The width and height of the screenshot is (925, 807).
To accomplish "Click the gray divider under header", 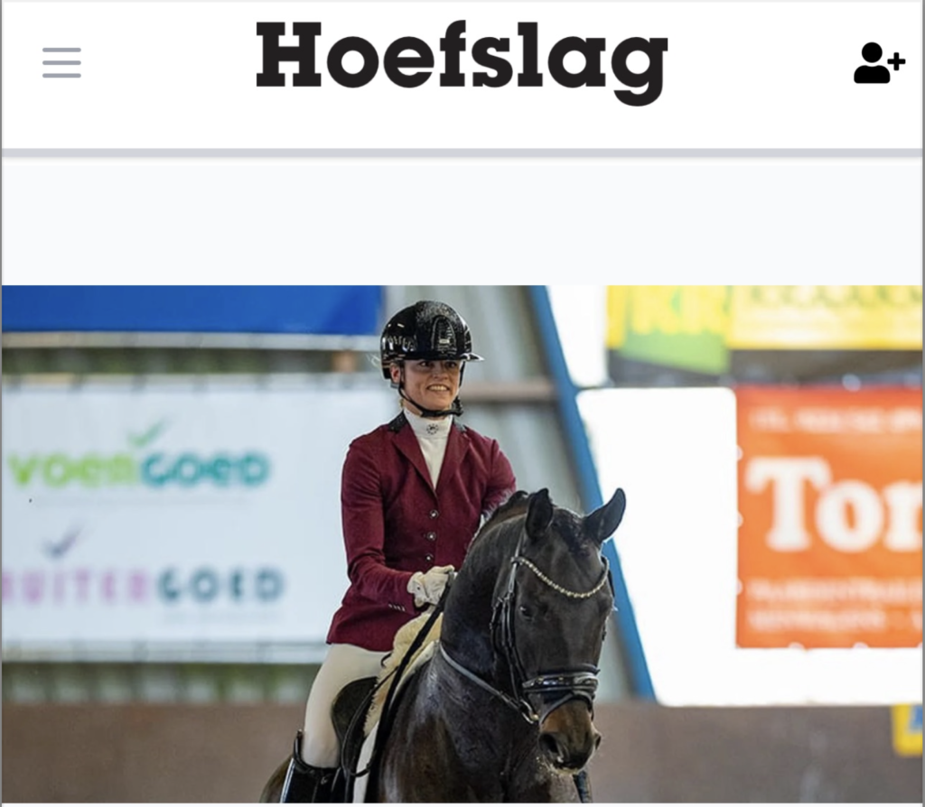I will point(462,153).
